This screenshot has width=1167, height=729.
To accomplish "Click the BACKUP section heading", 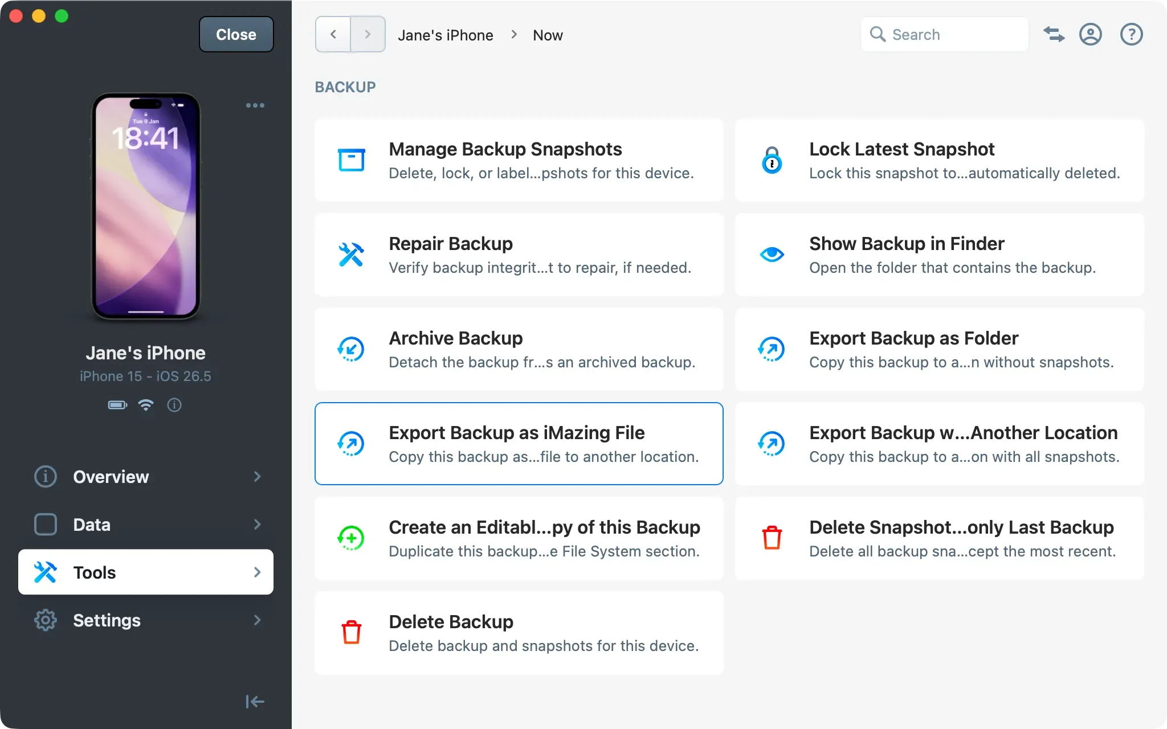I will tap(345, 87).
